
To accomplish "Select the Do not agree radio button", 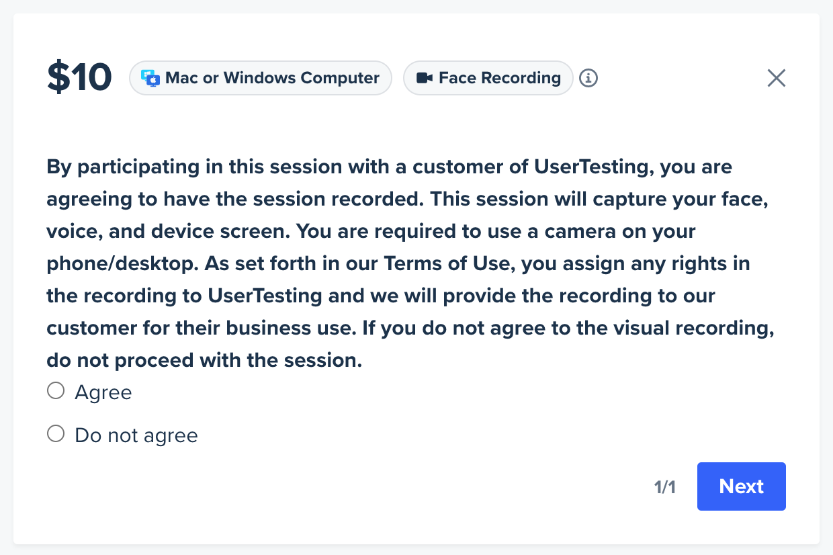I will (x=56, y=434).
